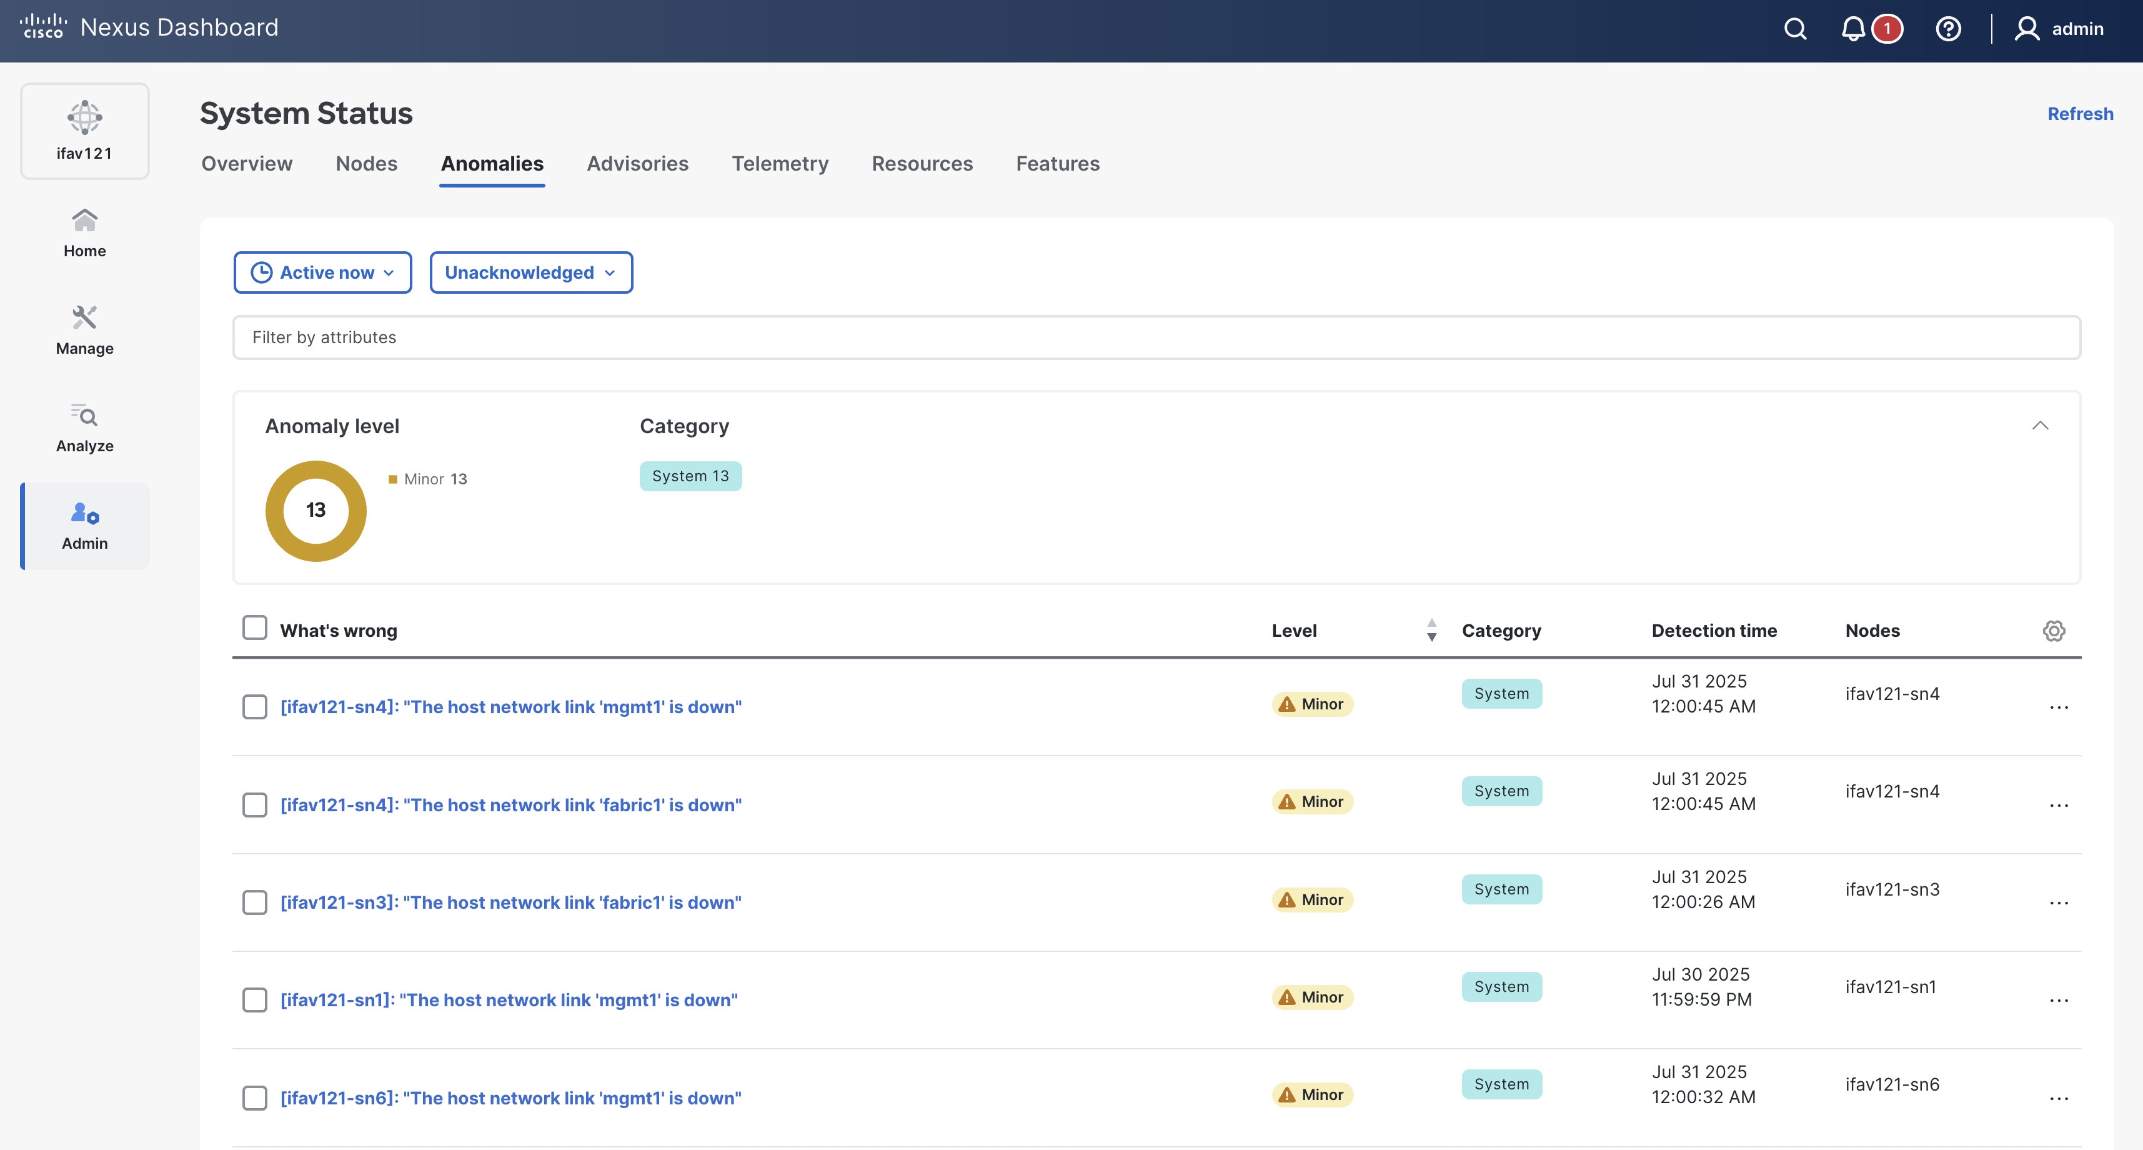Click the red notification count badge

[1887, 29]
